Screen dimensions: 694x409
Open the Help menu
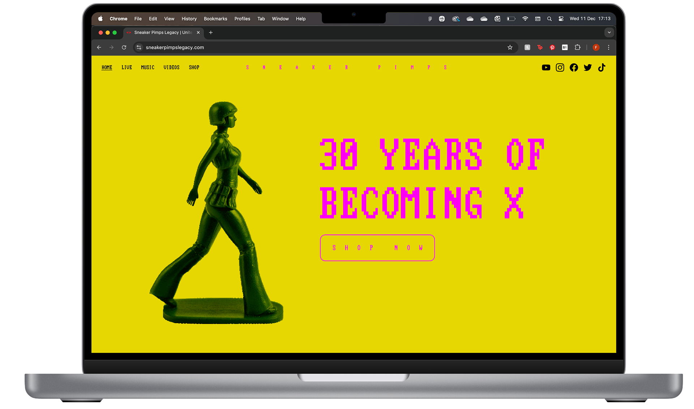301,19
